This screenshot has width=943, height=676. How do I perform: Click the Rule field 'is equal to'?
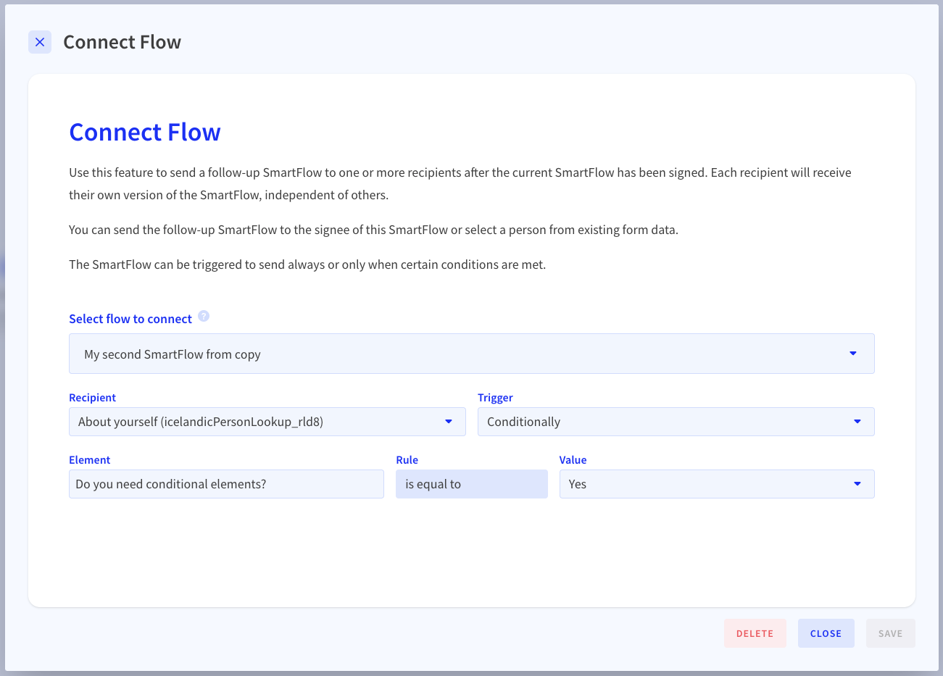click(471, 484)
